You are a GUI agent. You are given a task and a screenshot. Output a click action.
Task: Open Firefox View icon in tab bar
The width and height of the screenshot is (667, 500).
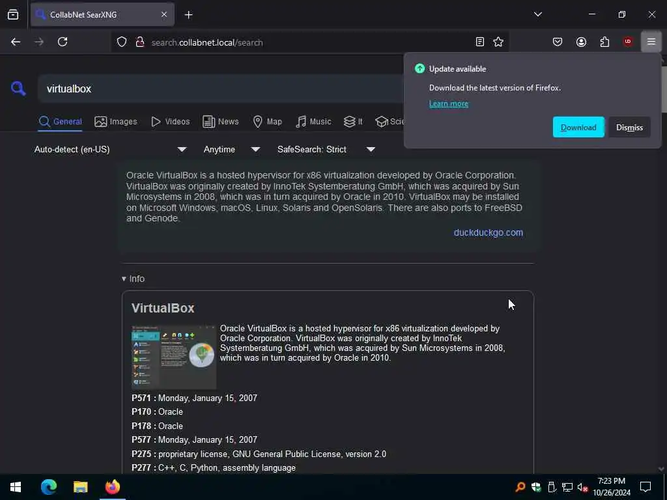(13, 15)
